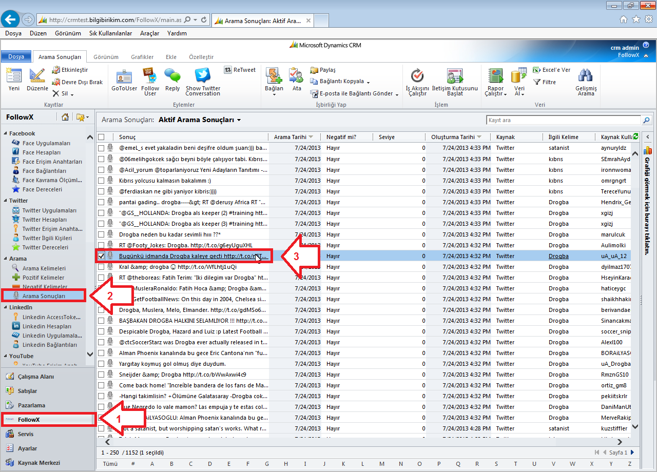Expand the chart pane arrow at right
Screen dimensions: 657x472
[x=648, y=136]
